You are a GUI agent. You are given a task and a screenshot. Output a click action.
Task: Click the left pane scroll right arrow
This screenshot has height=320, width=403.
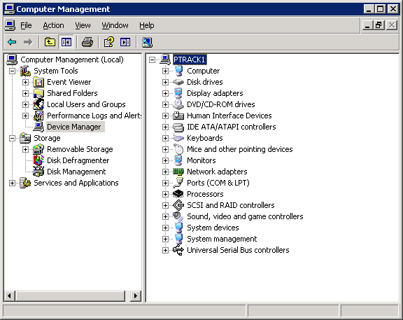136,295
